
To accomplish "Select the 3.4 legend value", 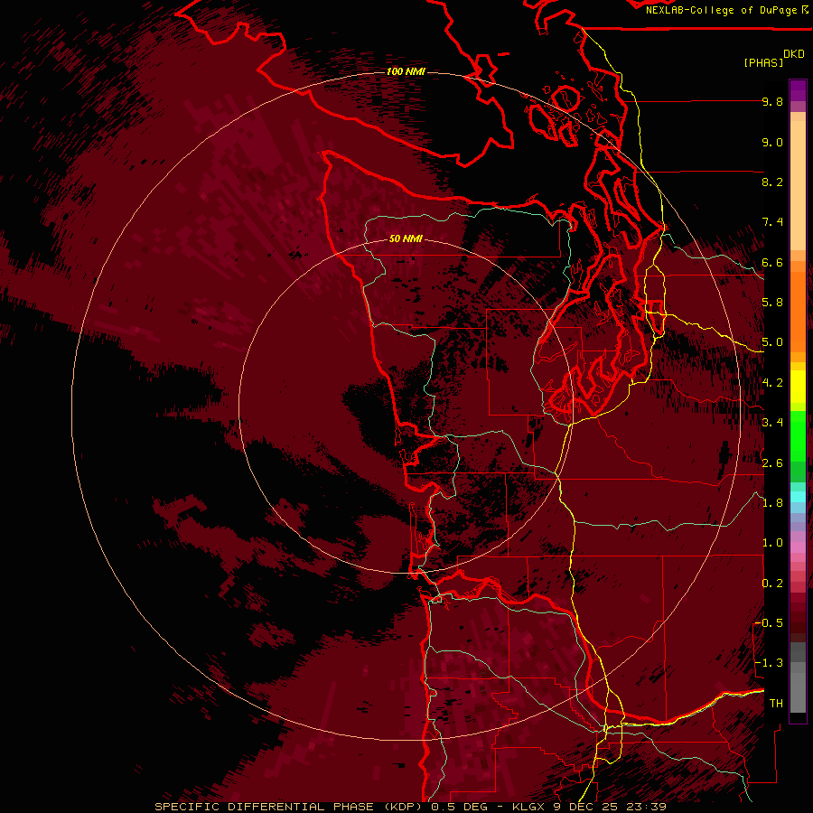I will tap(772, 423).
